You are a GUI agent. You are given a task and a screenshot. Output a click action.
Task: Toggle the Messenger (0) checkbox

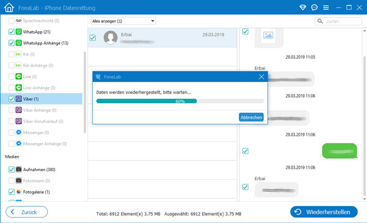coord(11,133)
